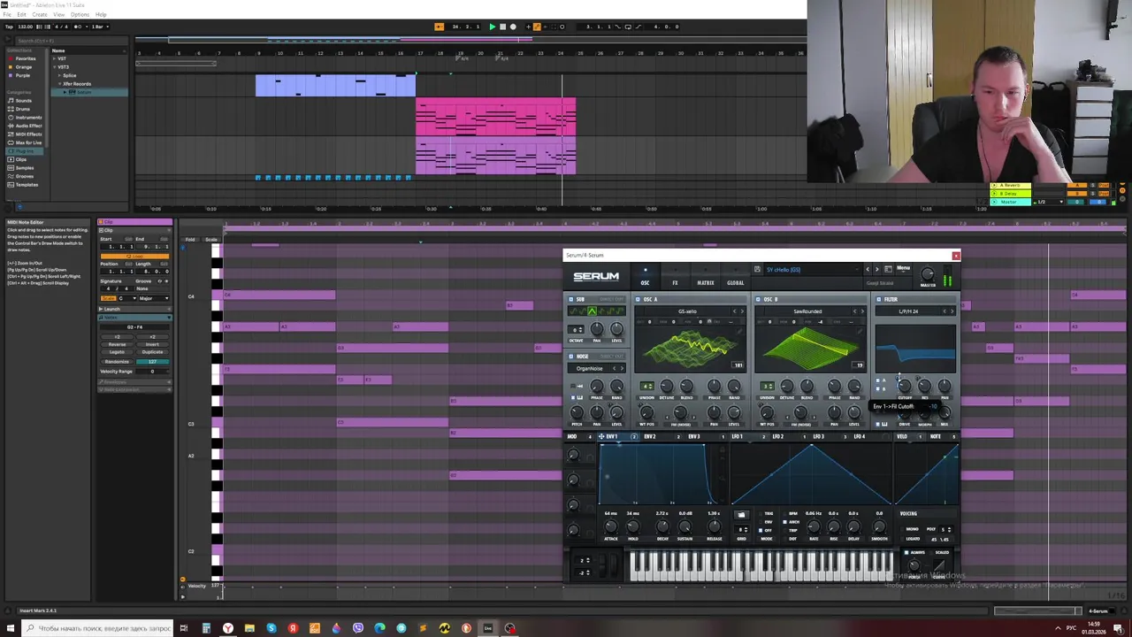1132x637 pixels.
Task: Collapse the VST3 folder
Action: (x=55, y=67)
